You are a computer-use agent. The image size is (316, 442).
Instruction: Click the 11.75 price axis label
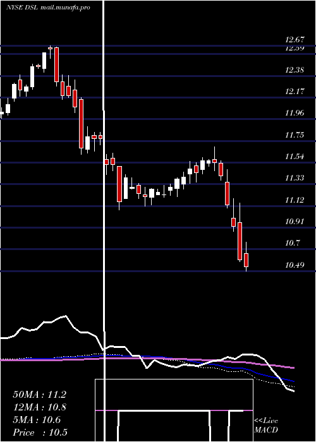click(295, 135)
